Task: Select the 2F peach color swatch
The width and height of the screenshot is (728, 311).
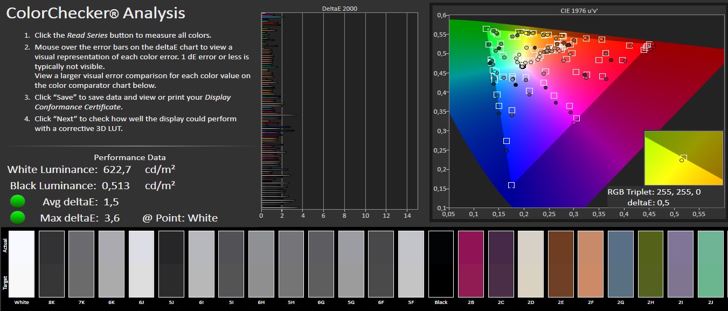Action: coord(591,264)
